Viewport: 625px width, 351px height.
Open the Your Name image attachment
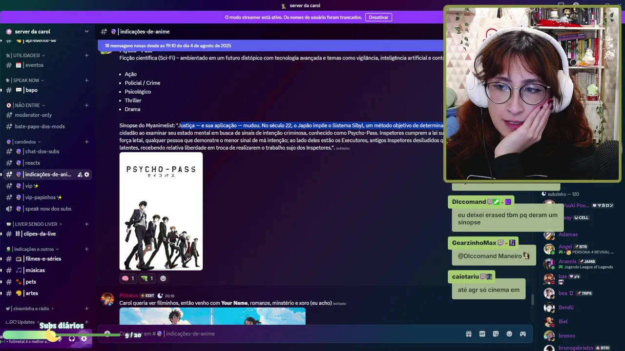(x=212, y=316)
